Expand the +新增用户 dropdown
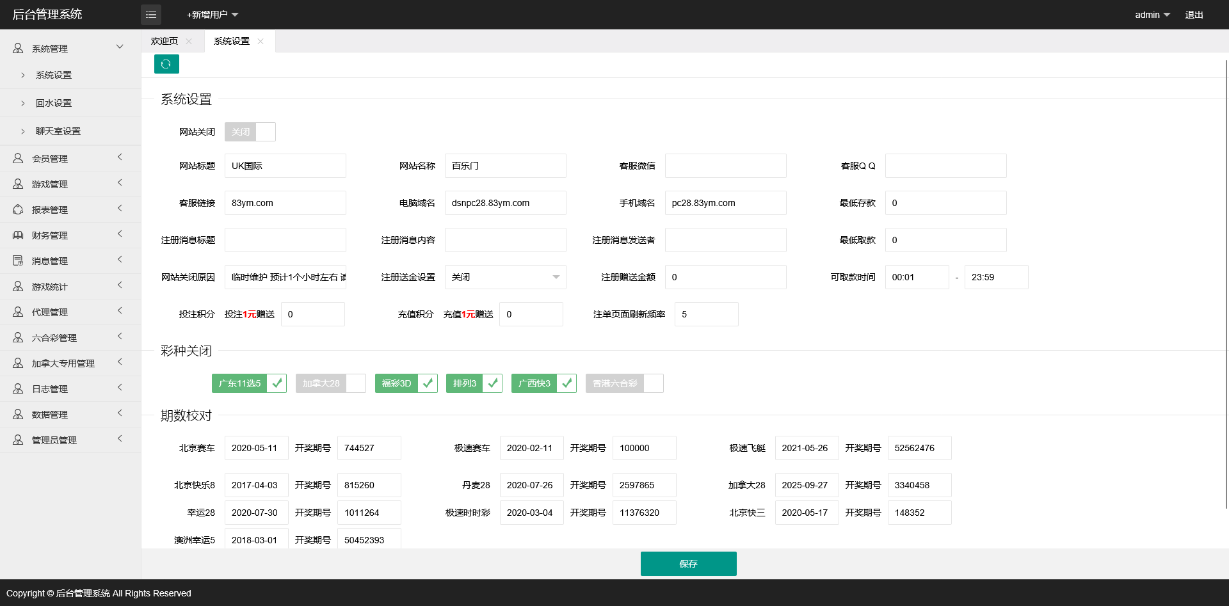 [213, 15]
